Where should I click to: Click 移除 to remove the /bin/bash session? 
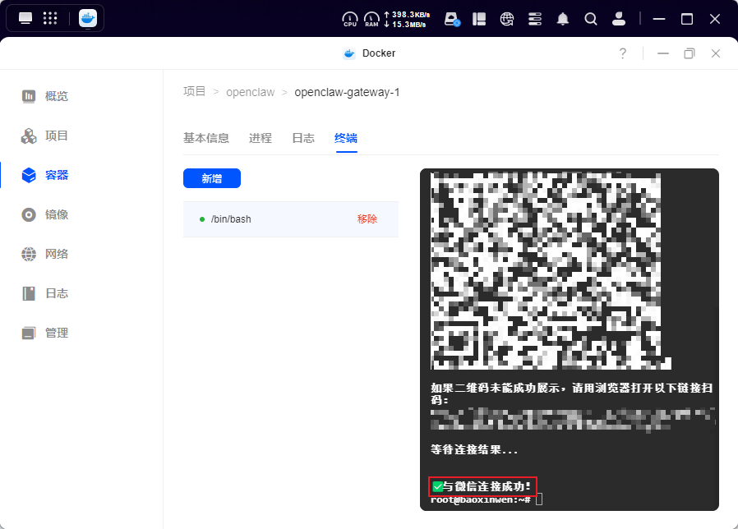[367, 219]
